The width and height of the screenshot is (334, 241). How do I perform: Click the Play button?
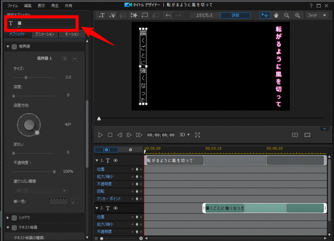100,135
